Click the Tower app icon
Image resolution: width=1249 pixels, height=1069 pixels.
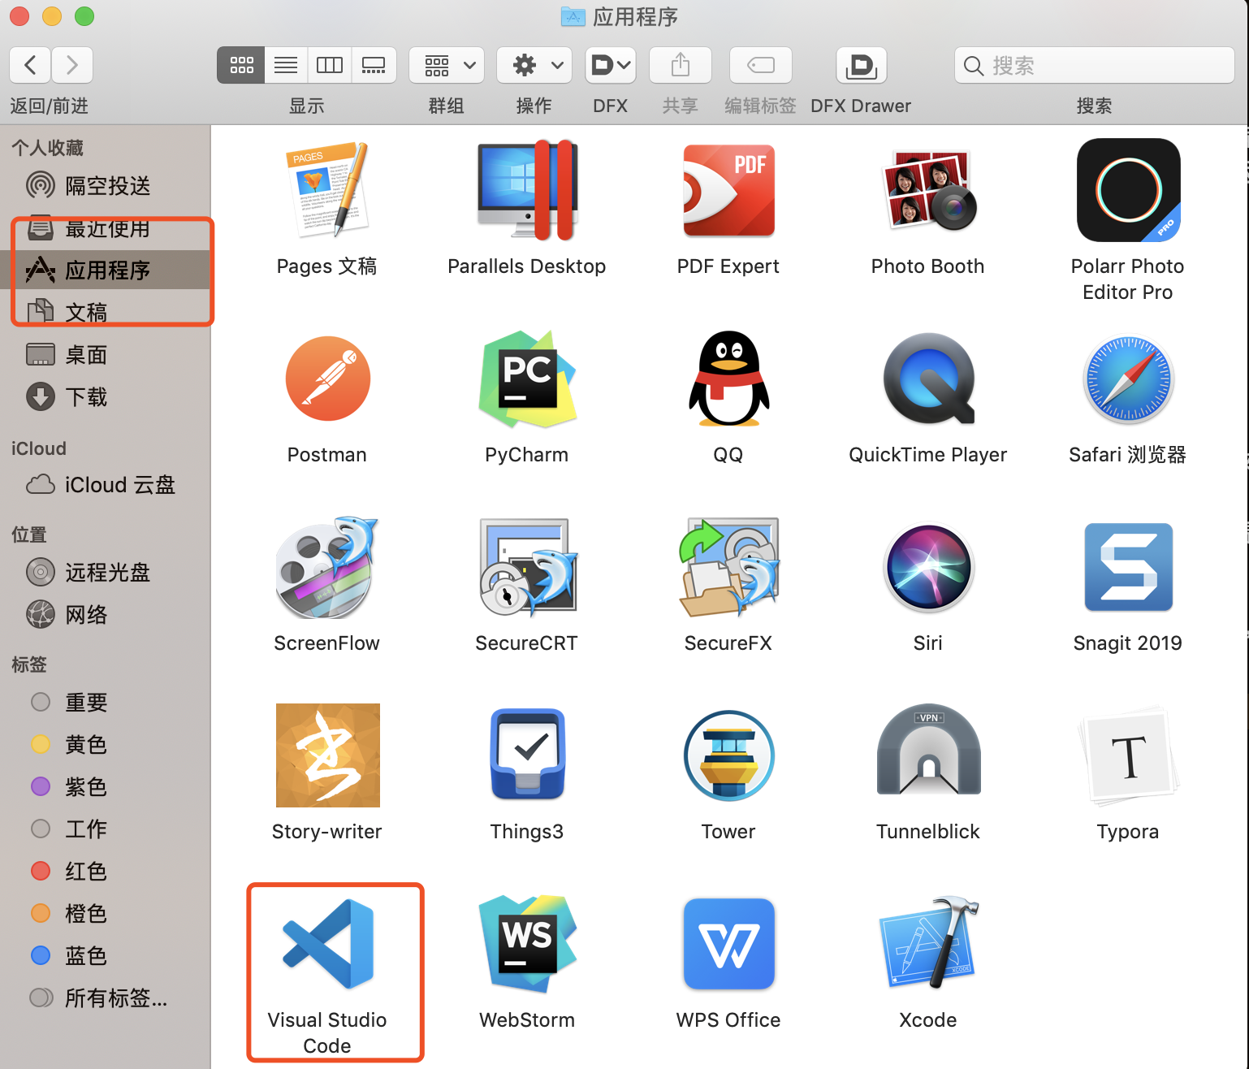728,755
